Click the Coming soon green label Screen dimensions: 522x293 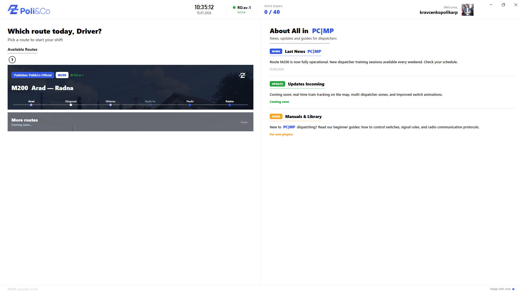click(x=279, y=102)
